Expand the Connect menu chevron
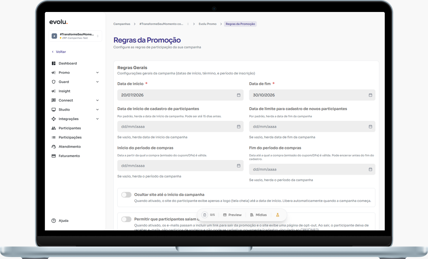428x259 pixels. pos(98,100)
